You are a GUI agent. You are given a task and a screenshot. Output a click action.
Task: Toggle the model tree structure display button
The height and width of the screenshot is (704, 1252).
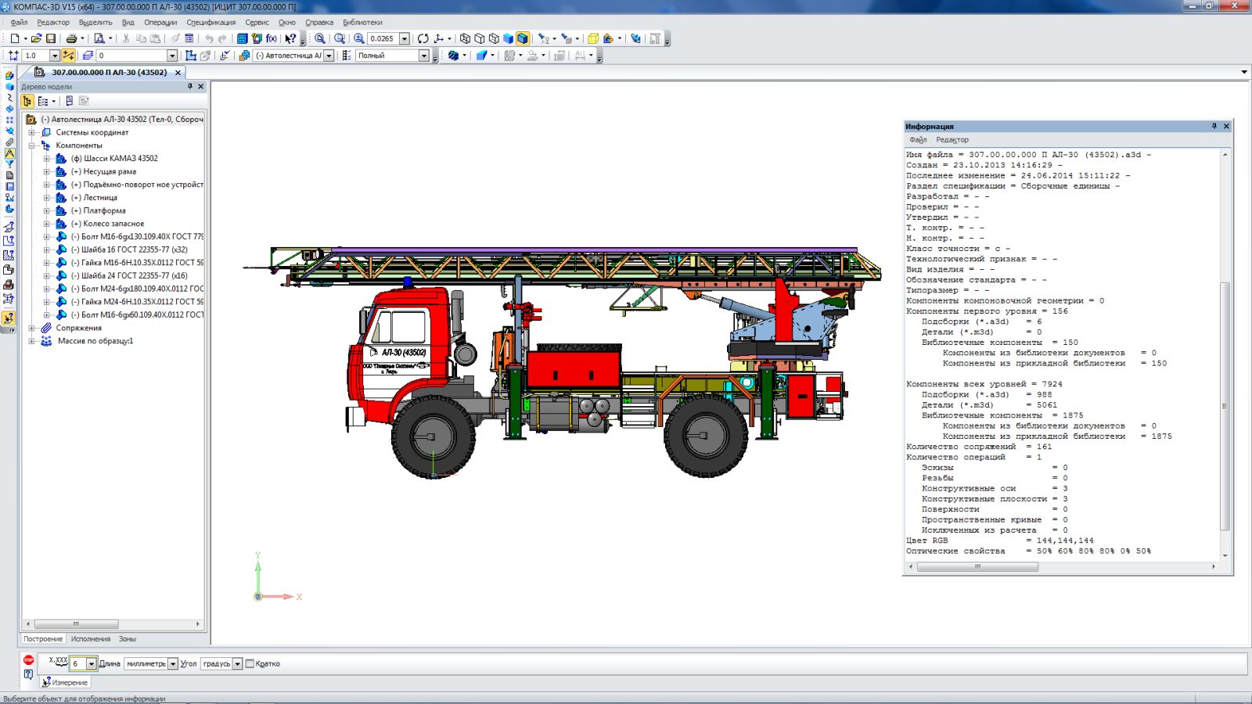[27, 101]
